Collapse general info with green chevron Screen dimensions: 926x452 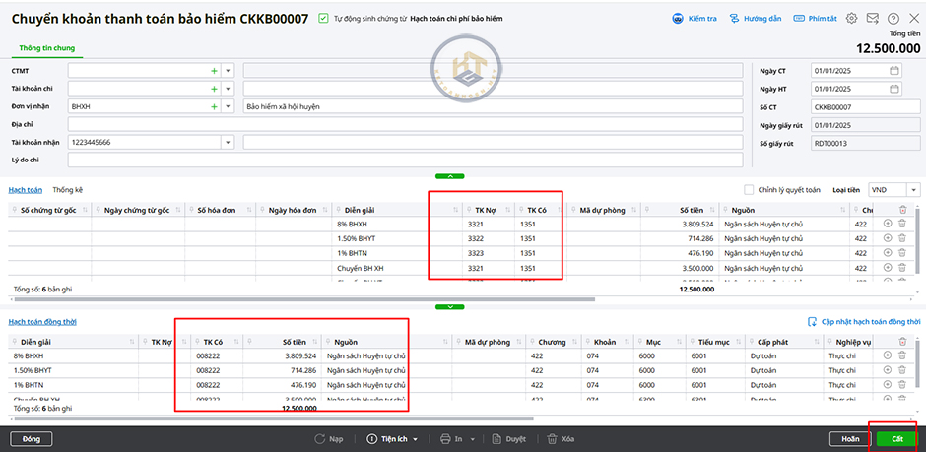[449, 175]
